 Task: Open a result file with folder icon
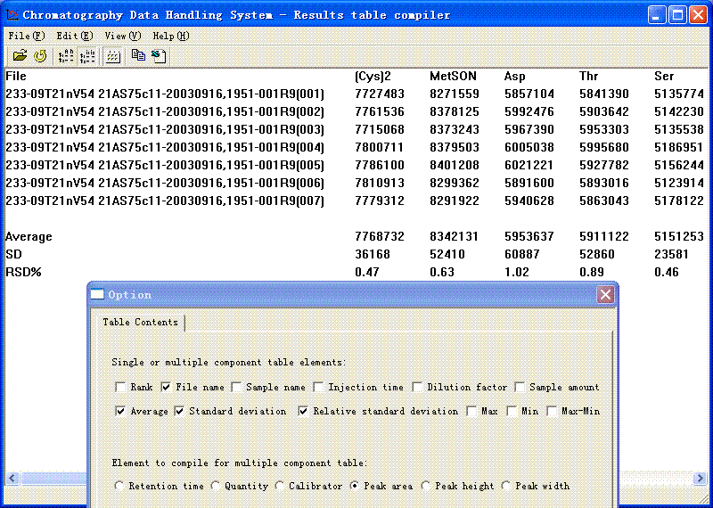[x=20, y=56]
